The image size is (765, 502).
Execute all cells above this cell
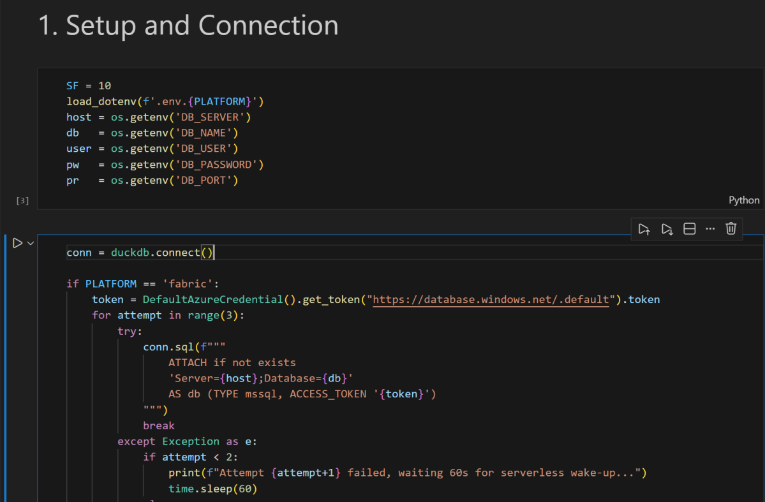point(644,228)
